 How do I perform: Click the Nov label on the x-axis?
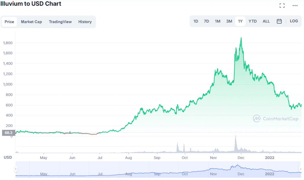pos(213,158)
